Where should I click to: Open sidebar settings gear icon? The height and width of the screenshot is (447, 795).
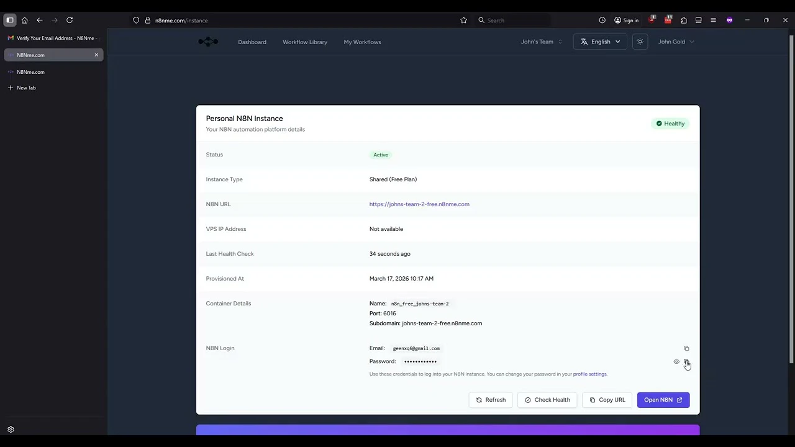tap(11, 430)
